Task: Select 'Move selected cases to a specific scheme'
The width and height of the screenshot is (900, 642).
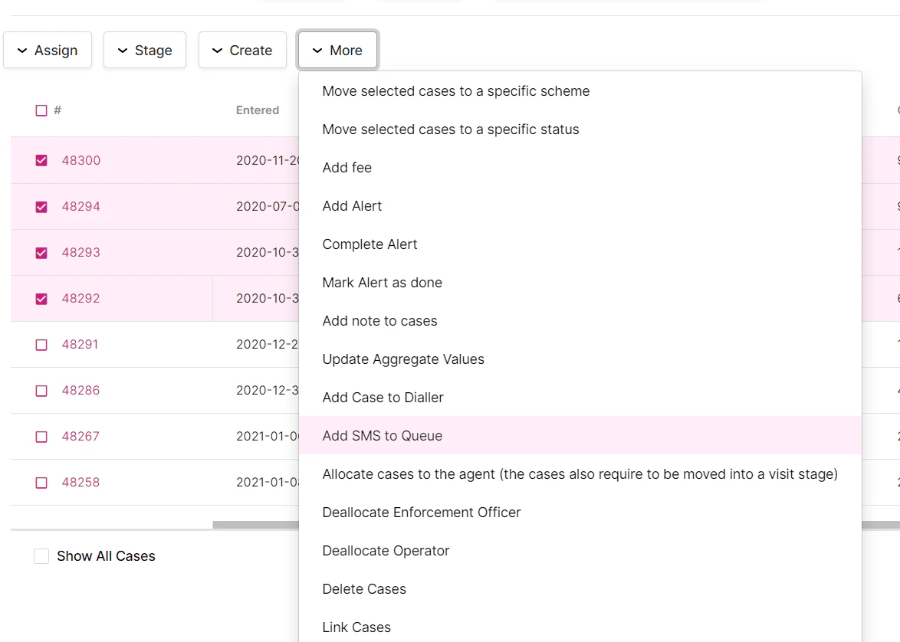Action: 456,90
